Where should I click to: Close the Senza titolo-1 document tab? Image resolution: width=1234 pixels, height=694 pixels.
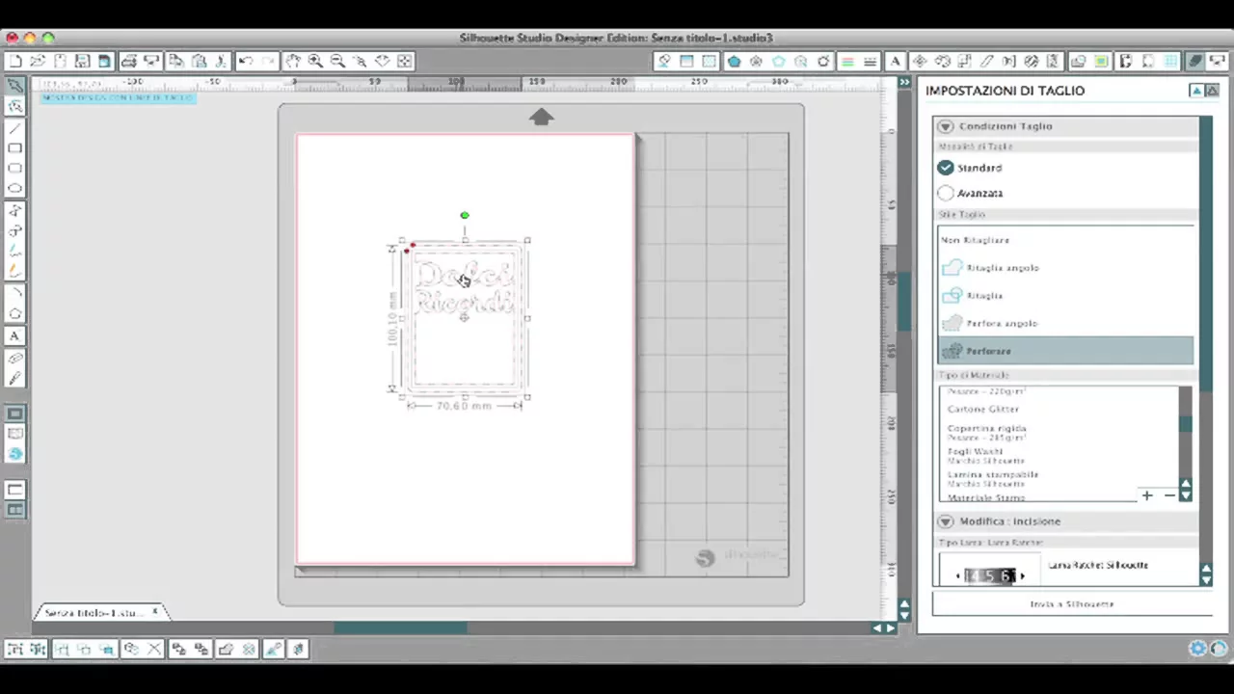pyautogui.click(x=154, y=611)
